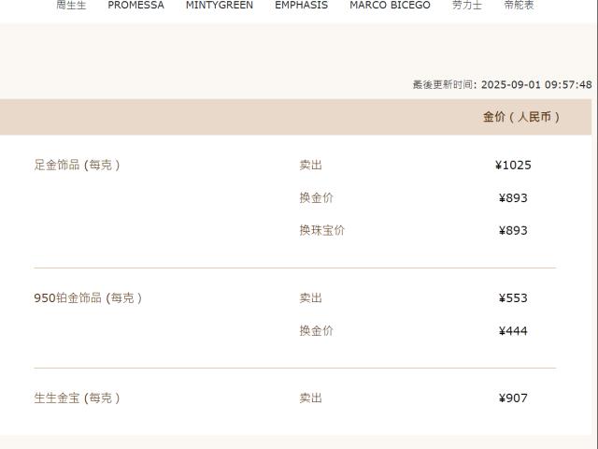Select the 950铂金饰品 (每克) row label
Viewport: 598px width, 449px height.
tap(88, 297)
